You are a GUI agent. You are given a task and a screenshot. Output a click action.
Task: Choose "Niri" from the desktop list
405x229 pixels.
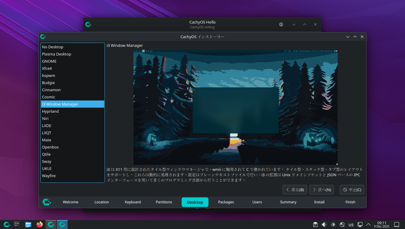73,118
